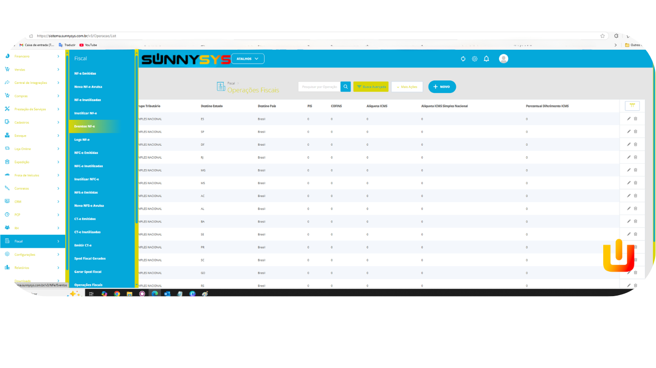
Task: Click the column settings icon above the table
Action: 632,106
